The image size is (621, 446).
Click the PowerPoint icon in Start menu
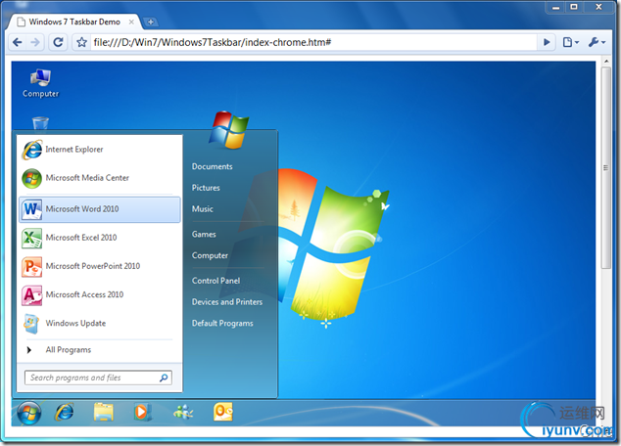32,266
